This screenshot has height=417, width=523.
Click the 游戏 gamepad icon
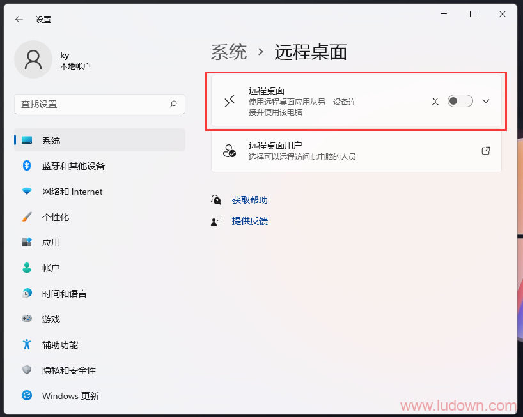tap(27, 319)
